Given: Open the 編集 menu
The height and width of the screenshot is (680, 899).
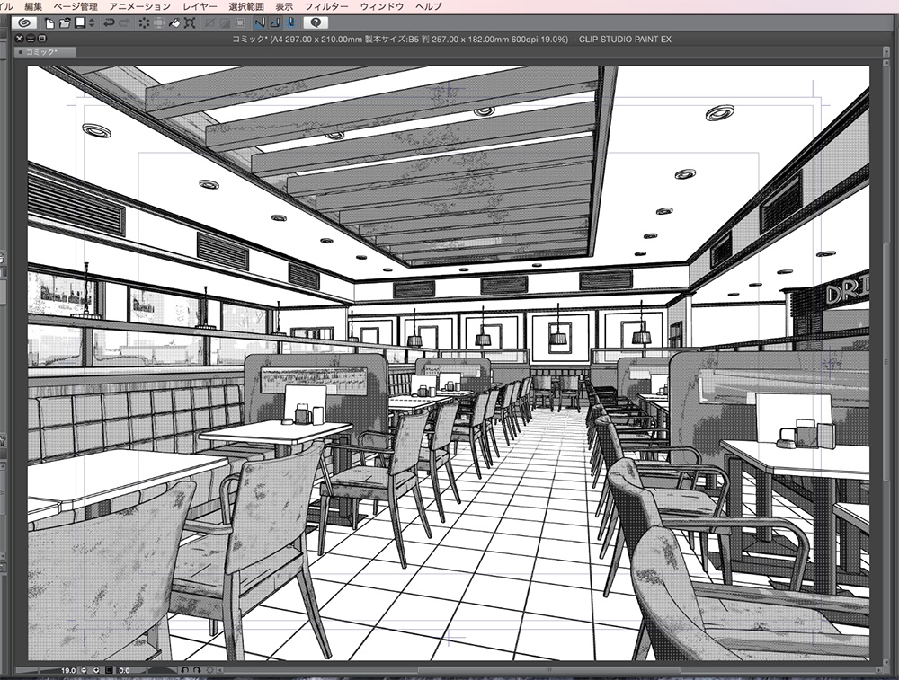Looking at the screenshot, I should click(33, 6).
